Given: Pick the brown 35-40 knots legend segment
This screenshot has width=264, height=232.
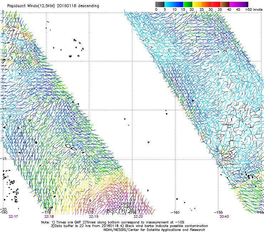Looking at the screenshot, I should pos(225,4).
